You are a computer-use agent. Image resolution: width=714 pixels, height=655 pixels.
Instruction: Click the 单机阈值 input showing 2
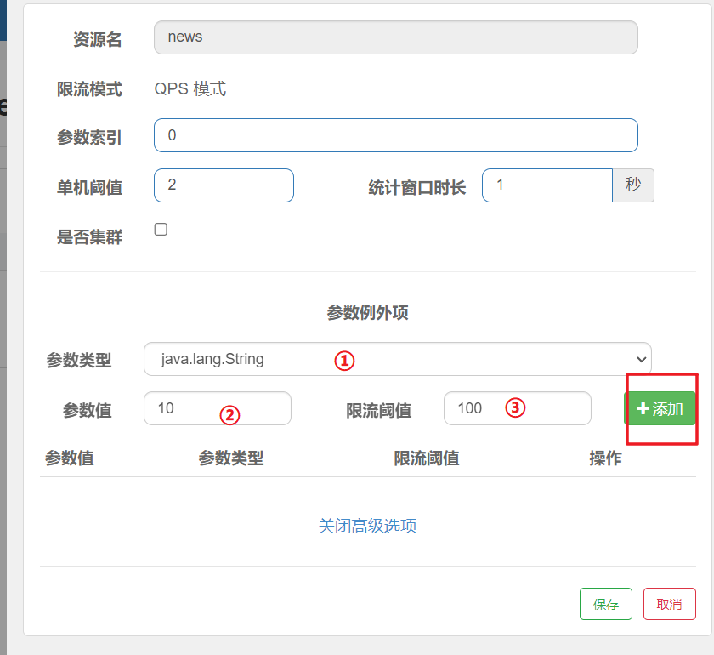(224, 185)
